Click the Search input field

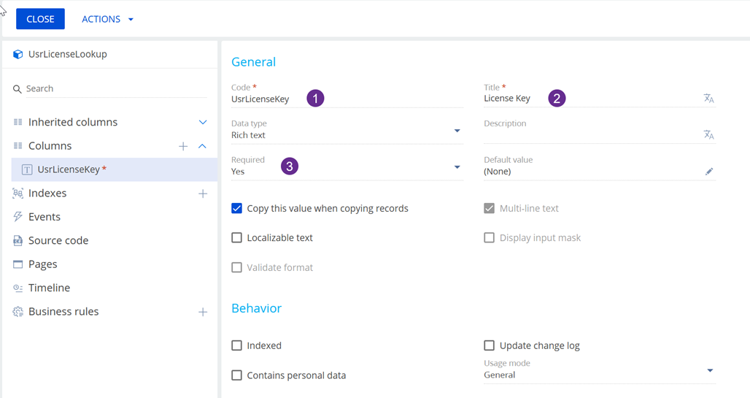coord(116,88)
